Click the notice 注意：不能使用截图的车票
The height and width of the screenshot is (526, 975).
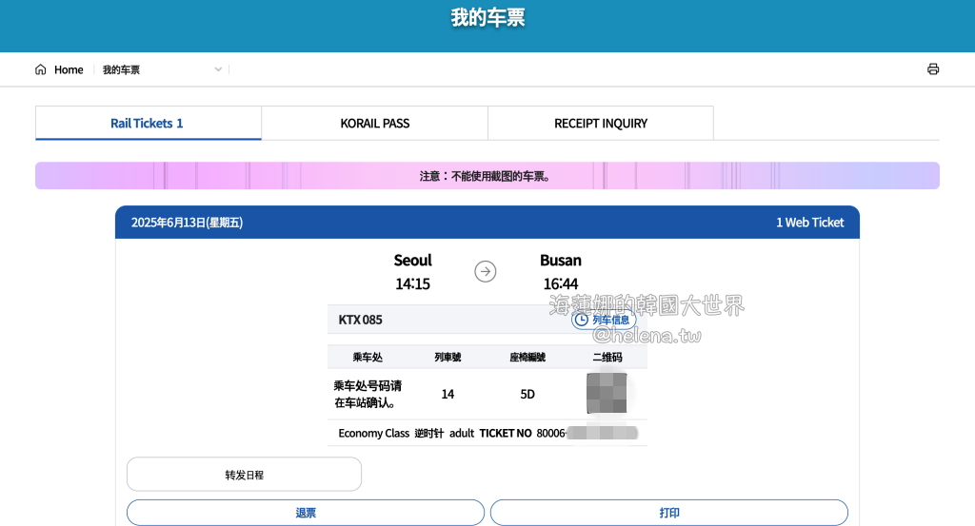(x=485, y=176)
